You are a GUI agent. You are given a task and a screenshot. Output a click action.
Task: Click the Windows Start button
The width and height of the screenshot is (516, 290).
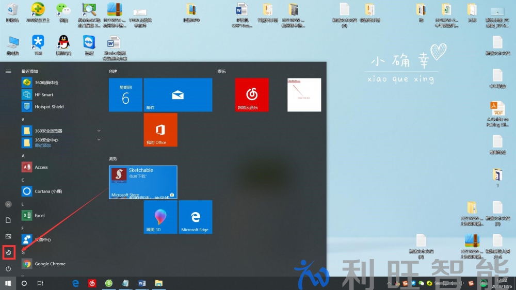(8, 283)
